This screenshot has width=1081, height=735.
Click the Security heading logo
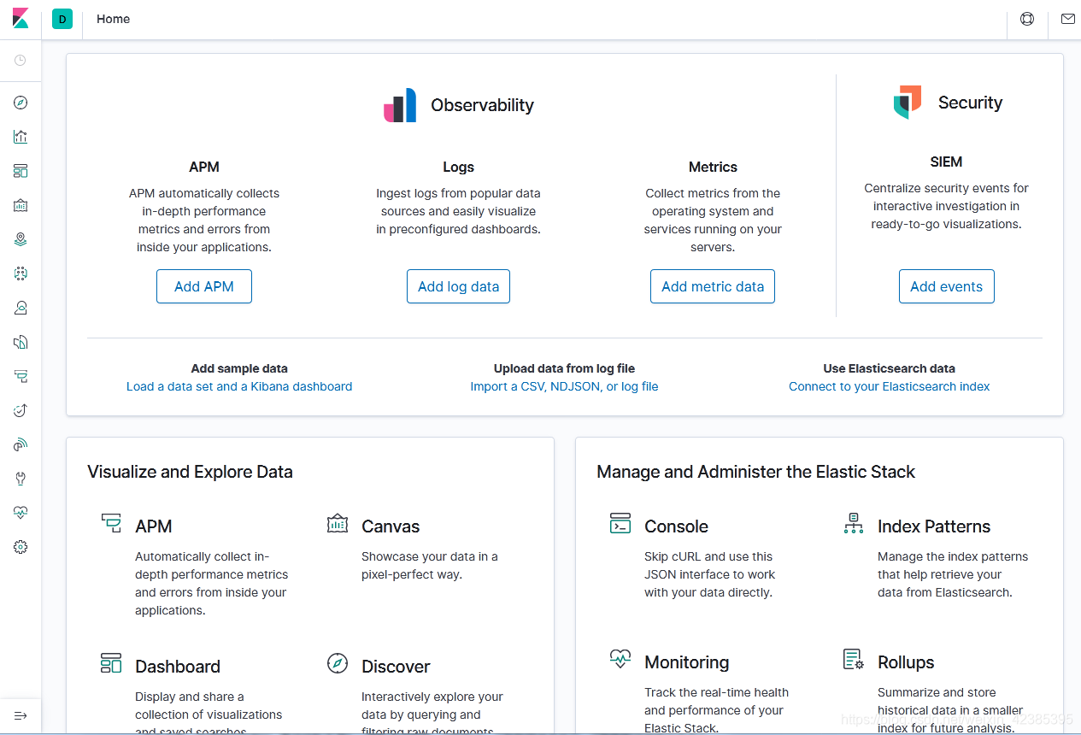tap(908, 103)
